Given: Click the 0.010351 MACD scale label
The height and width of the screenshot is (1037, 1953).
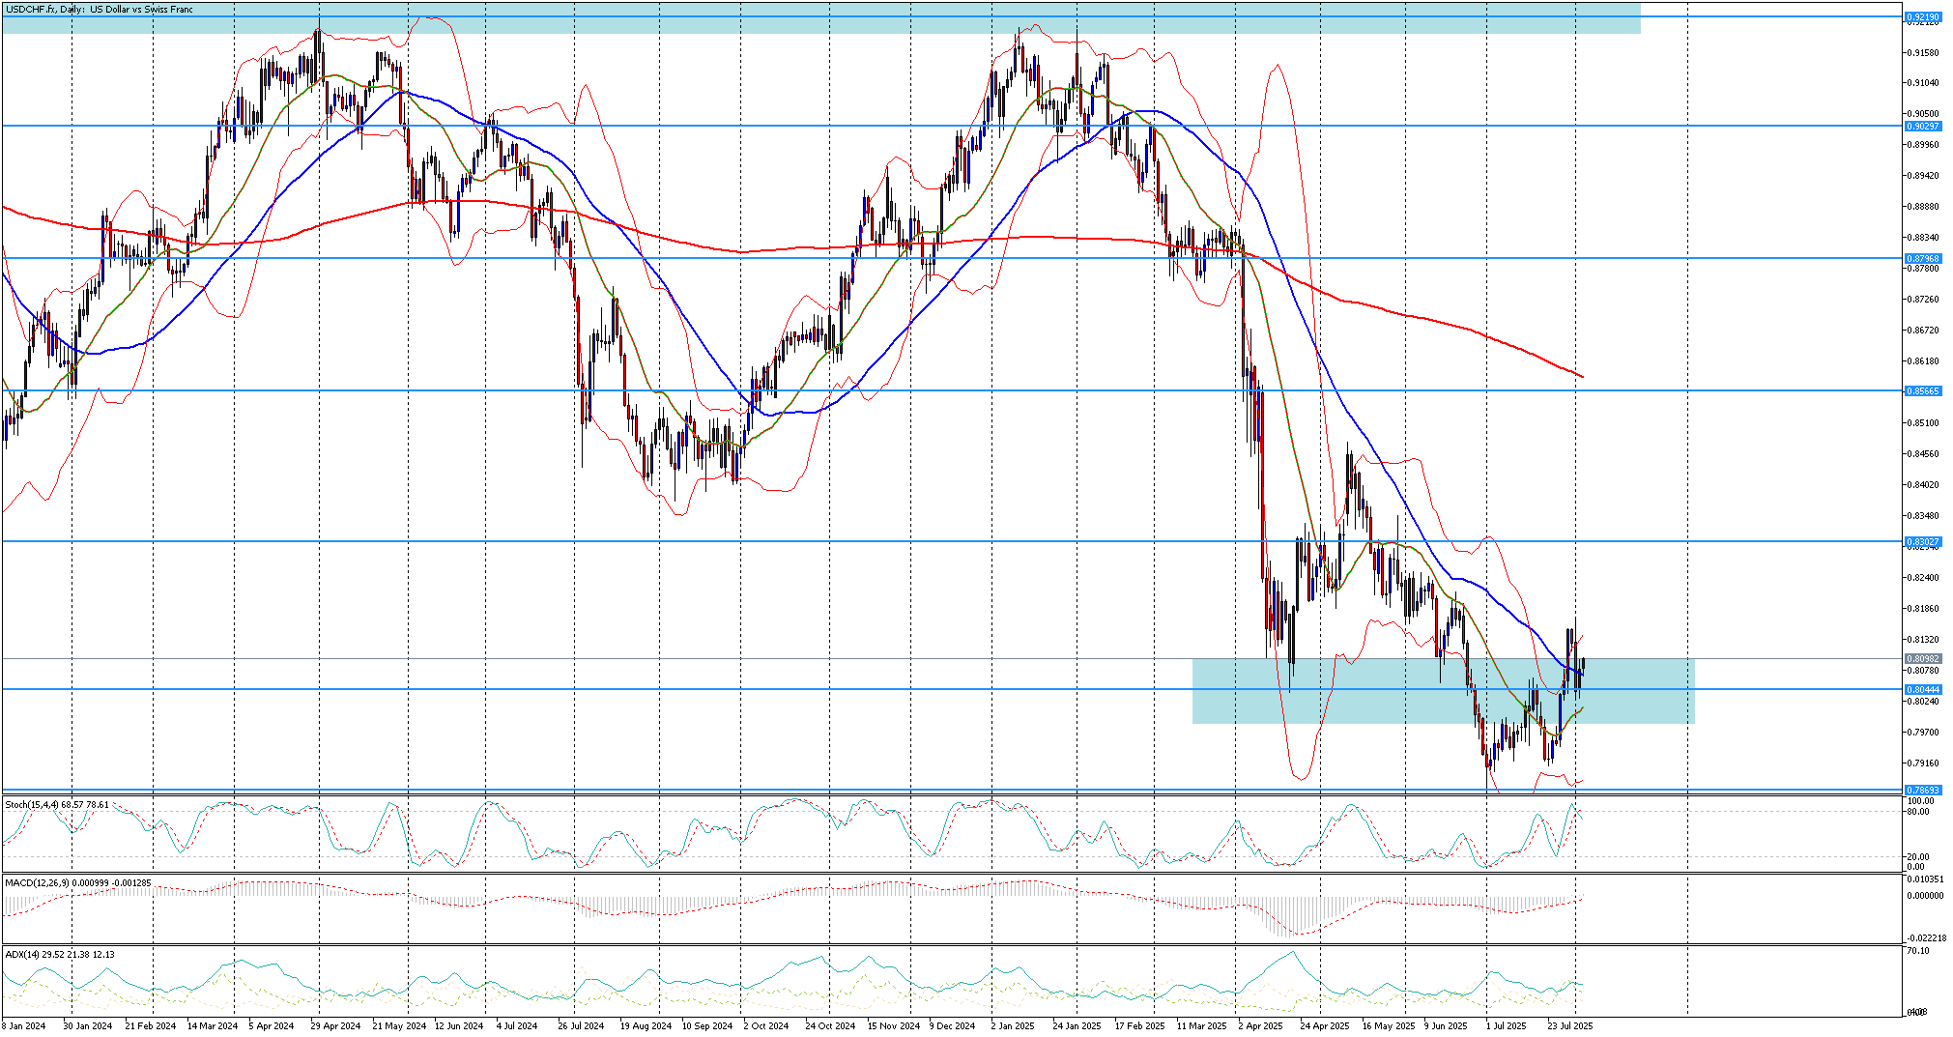Looking at the screenshot, I should click(x=1924, y=879).
